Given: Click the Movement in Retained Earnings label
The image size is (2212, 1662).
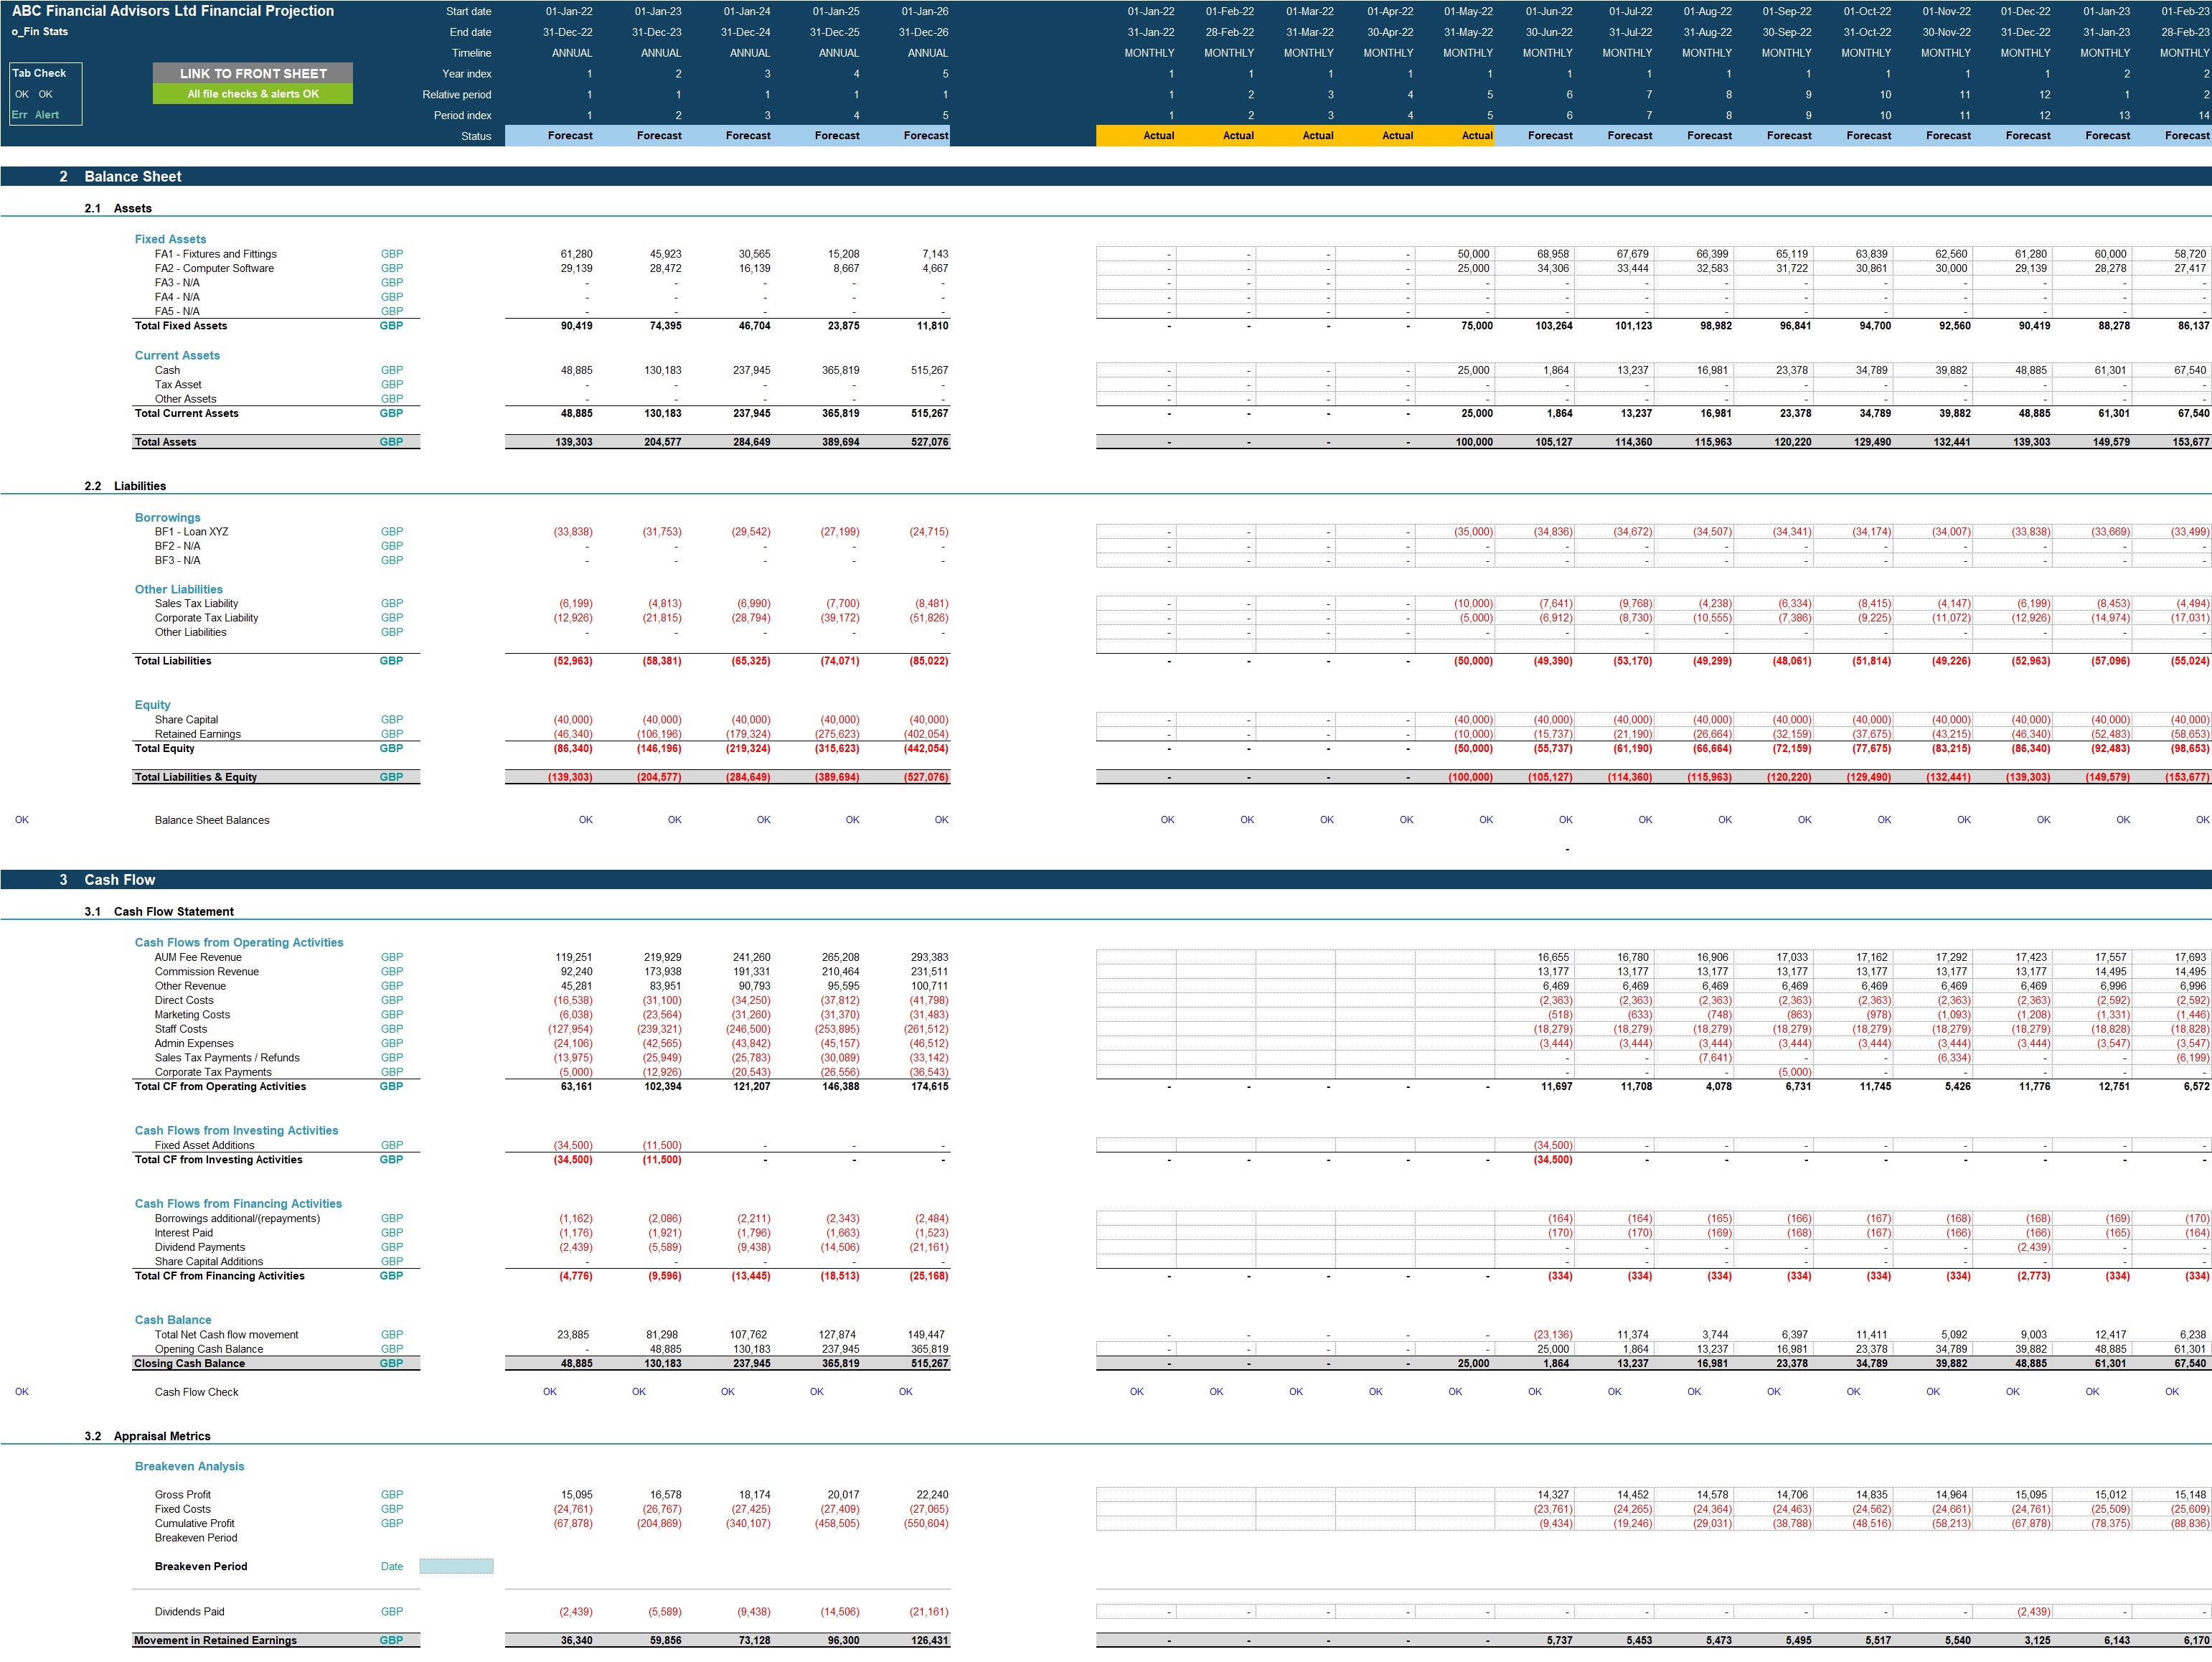Looking at the screenshot, I should point(215,1640).
